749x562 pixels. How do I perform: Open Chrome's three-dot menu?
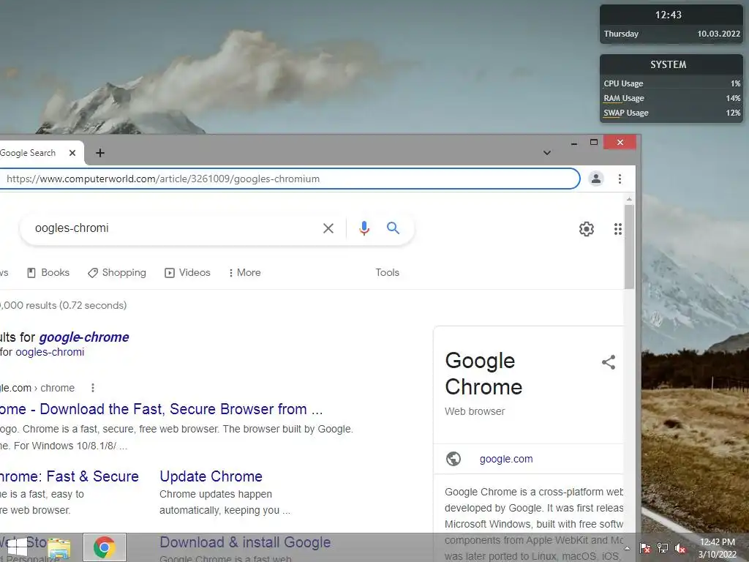click(x=620, y=179)
